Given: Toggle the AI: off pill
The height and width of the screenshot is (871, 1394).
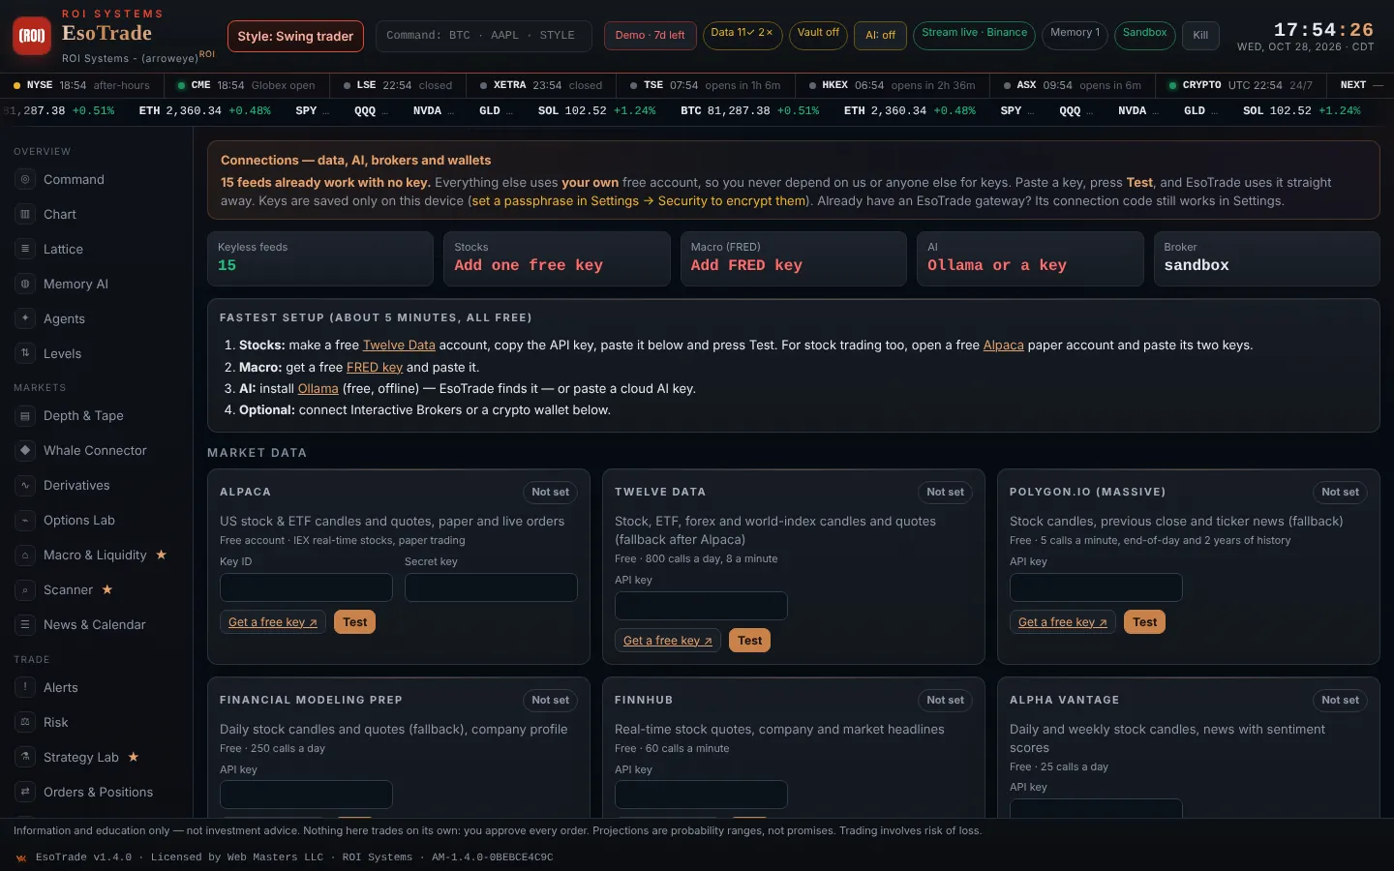Looking at the screenshot, I should click(x=881, y=35).
